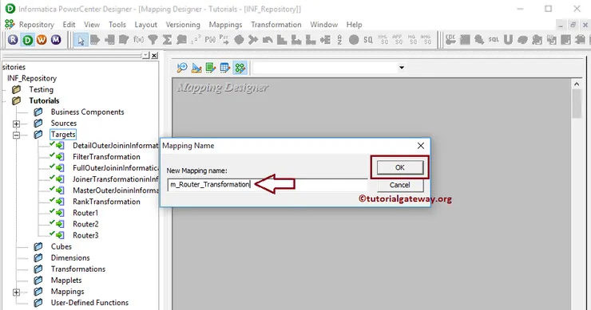The height and width of the screenshot is (310, 591).
Task: Click the U-shaped Union transformation icon
Action: coord(508,40)
